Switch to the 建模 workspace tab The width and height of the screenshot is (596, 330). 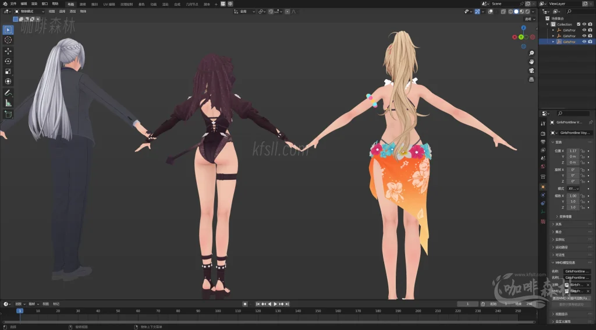click(x=83, y=4)
